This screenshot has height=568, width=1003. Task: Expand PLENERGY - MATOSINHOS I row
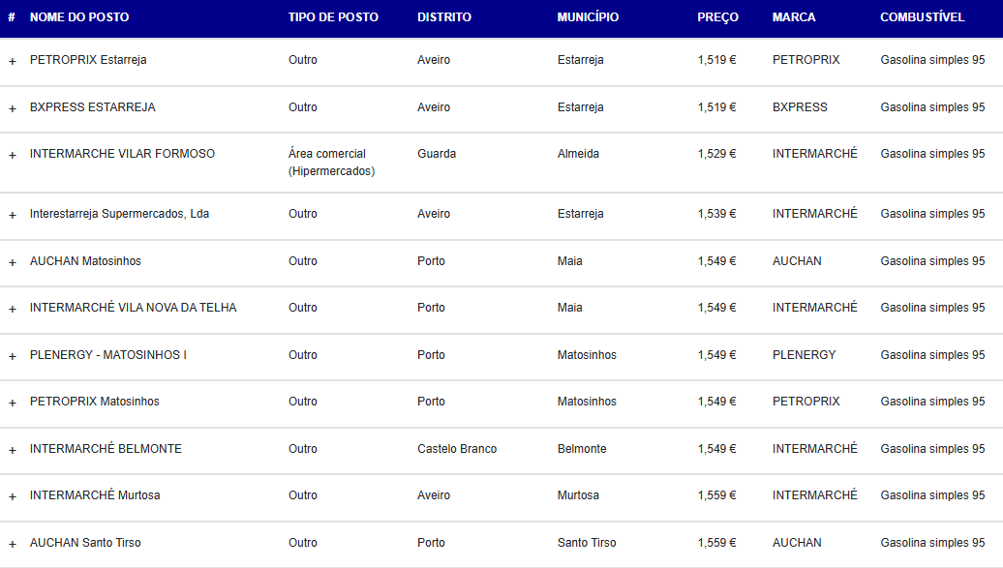(x=13, y=357)
